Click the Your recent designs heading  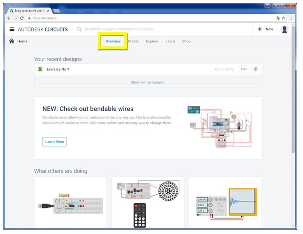click(x=58, y=59)
